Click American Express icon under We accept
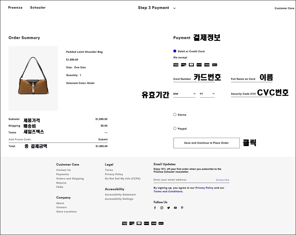This screenshot has height=235, width=296. pos(176,65)
